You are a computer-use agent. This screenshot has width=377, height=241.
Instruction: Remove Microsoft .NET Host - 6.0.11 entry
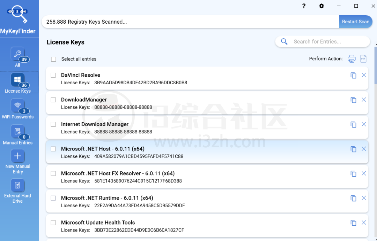(x=364, y=149)
